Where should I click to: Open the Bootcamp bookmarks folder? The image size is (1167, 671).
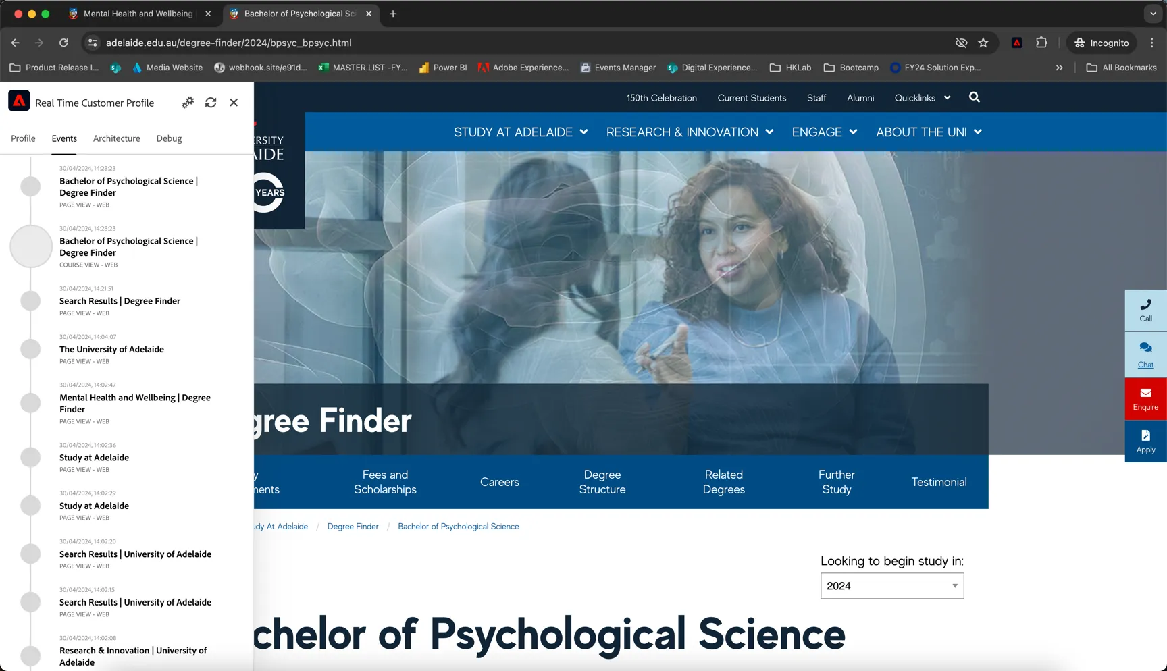point(851,68)
